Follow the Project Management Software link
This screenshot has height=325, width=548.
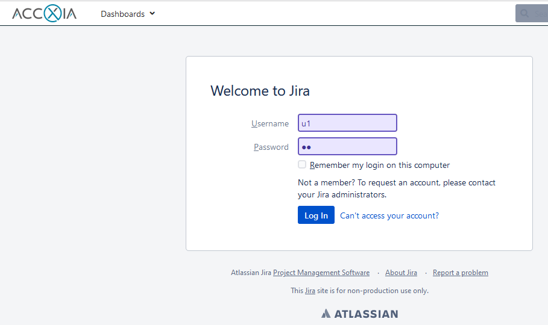[321, 273]
